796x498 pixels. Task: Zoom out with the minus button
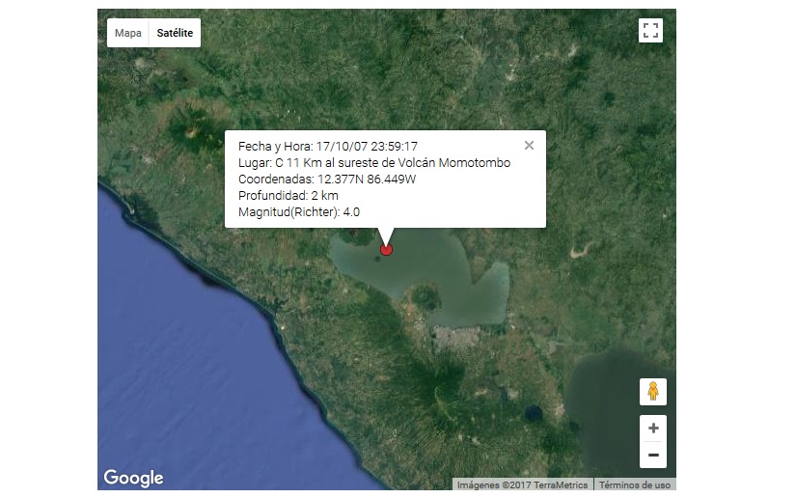point(653,455)
